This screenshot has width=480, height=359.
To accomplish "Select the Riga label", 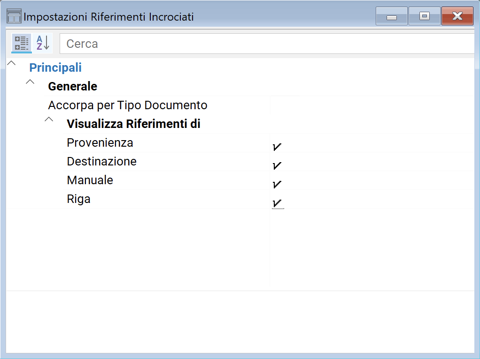I will pos(79,199).
